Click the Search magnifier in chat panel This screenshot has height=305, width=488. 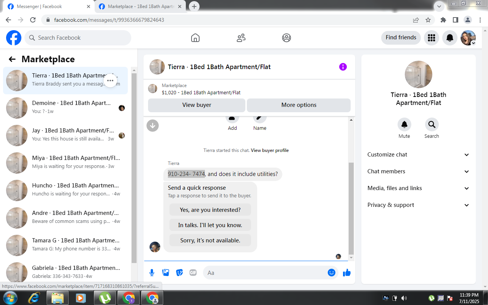point(432,124)
